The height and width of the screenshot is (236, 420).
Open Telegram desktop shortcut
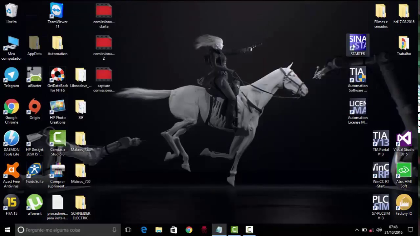coord(11,78)
